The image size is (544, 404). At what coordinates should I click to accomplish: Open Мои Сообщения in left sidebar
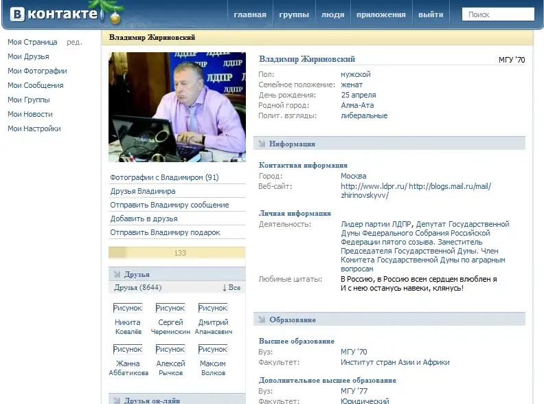[x=35, y=85]
